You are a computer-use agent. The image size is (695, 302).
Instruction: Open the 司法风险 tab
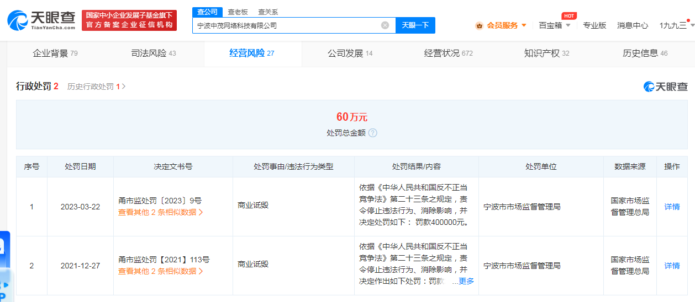coord(154,53)
